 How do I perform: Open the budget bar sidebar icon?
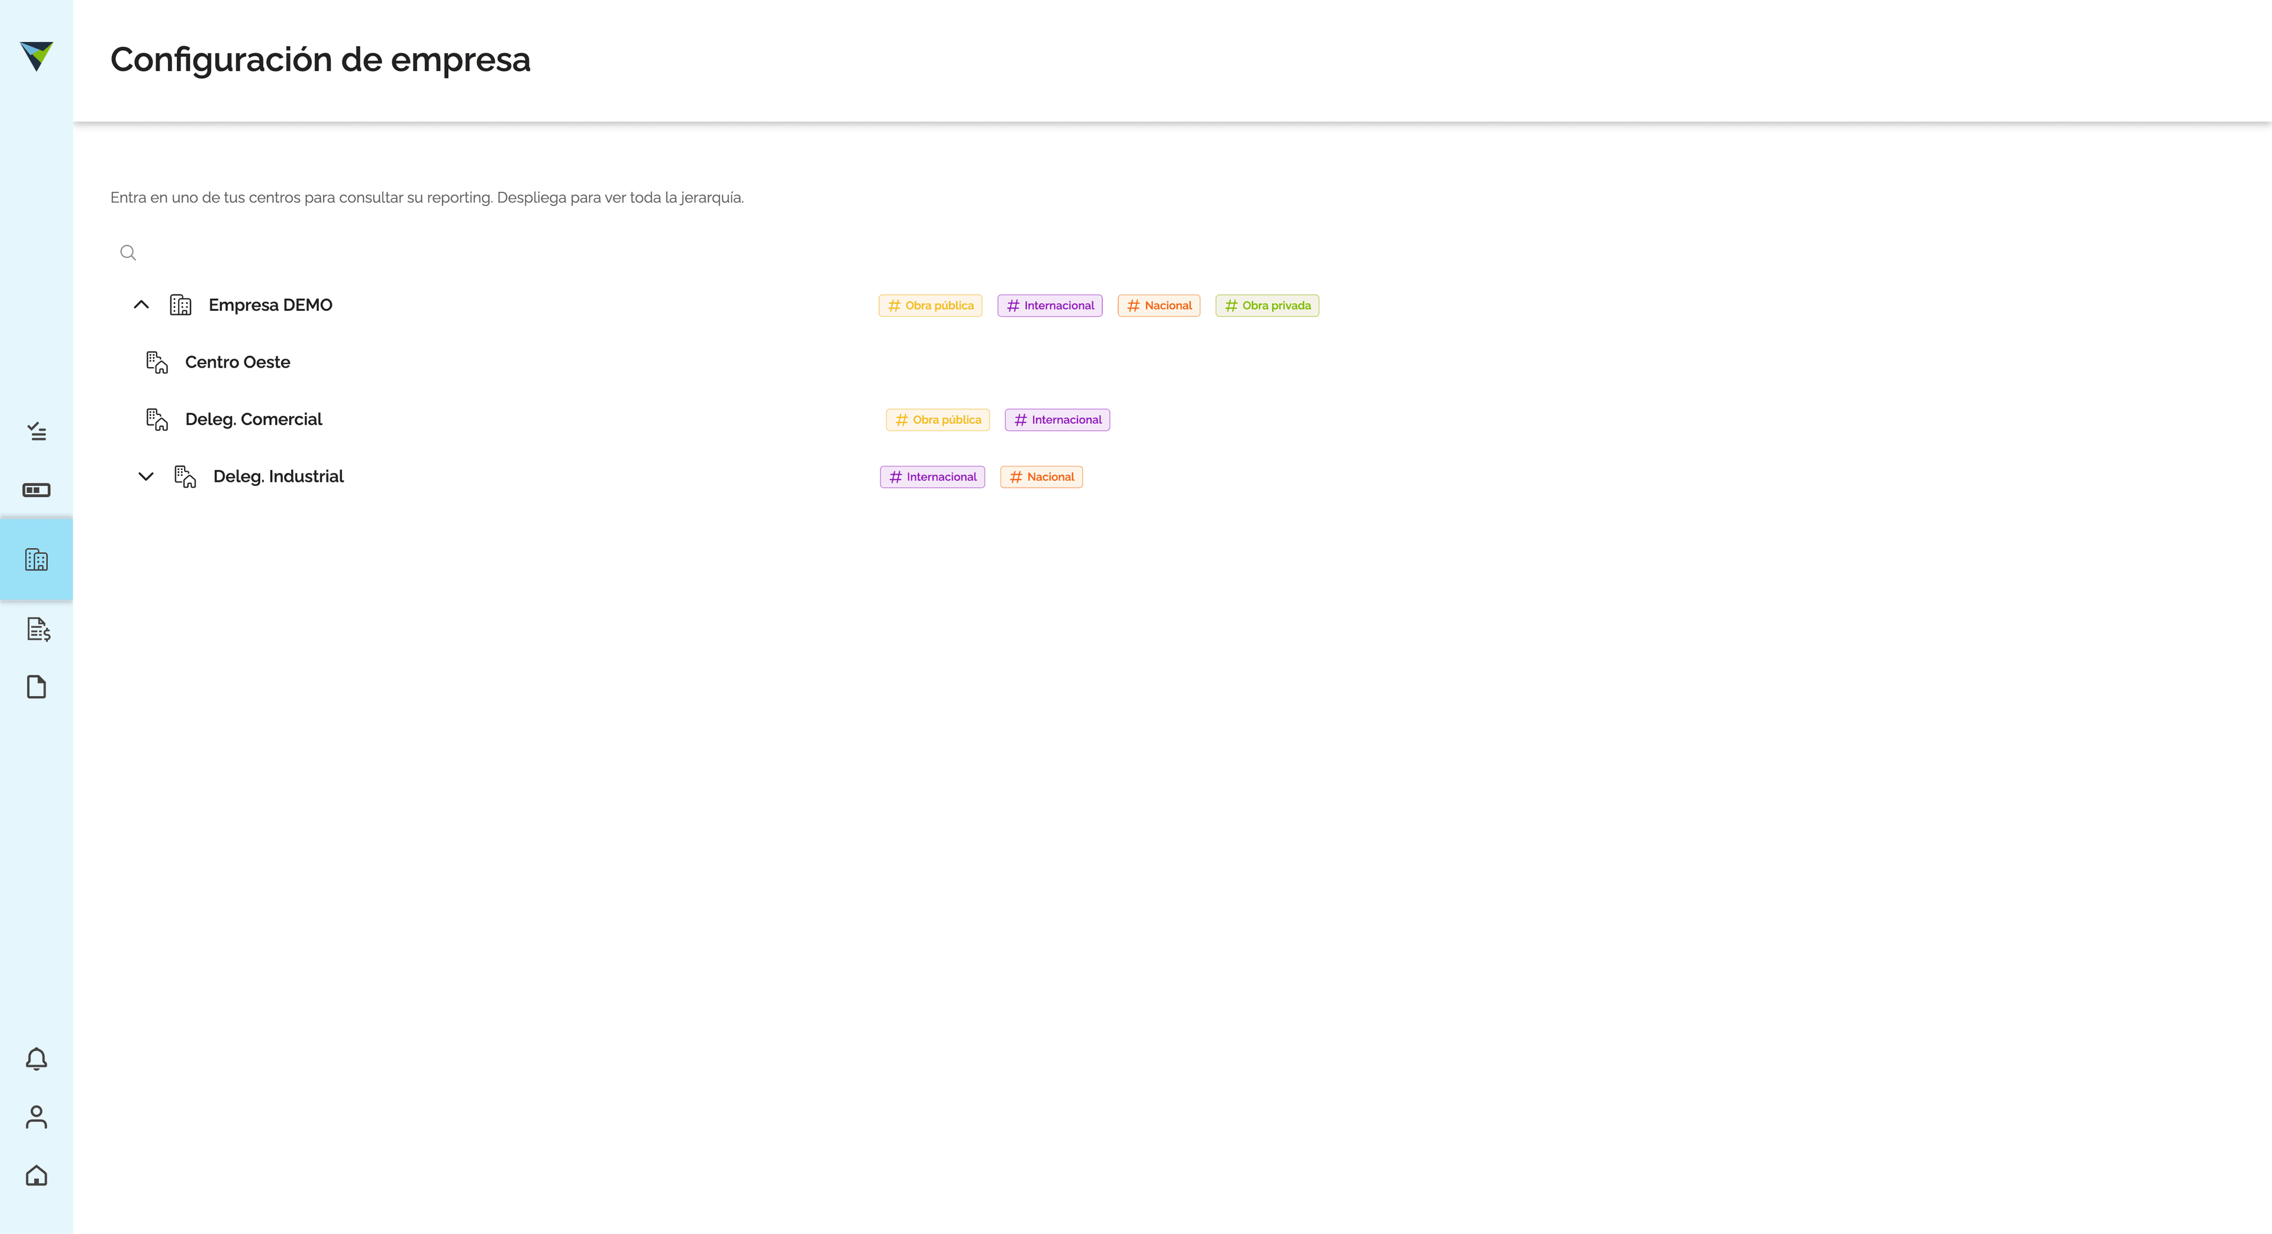pos(36,489)
